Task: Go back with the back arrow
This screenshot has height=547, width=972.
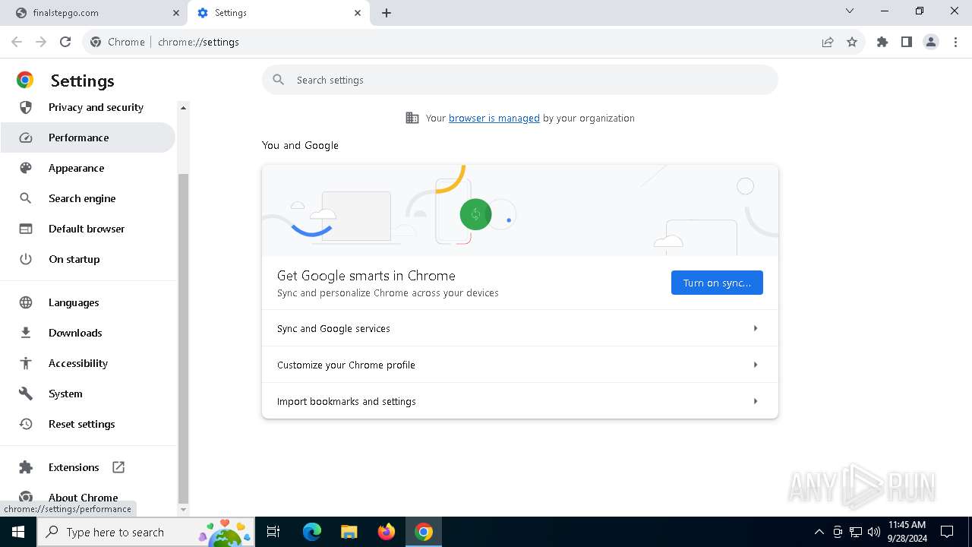Action: (17, 42)
